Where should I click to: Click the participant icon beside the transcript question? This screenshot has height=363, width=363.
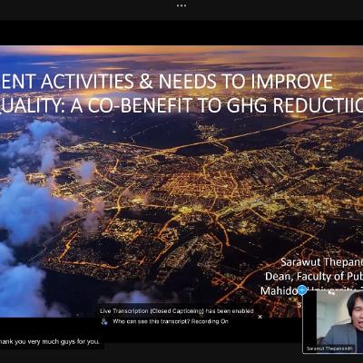(x=104, y=321)
